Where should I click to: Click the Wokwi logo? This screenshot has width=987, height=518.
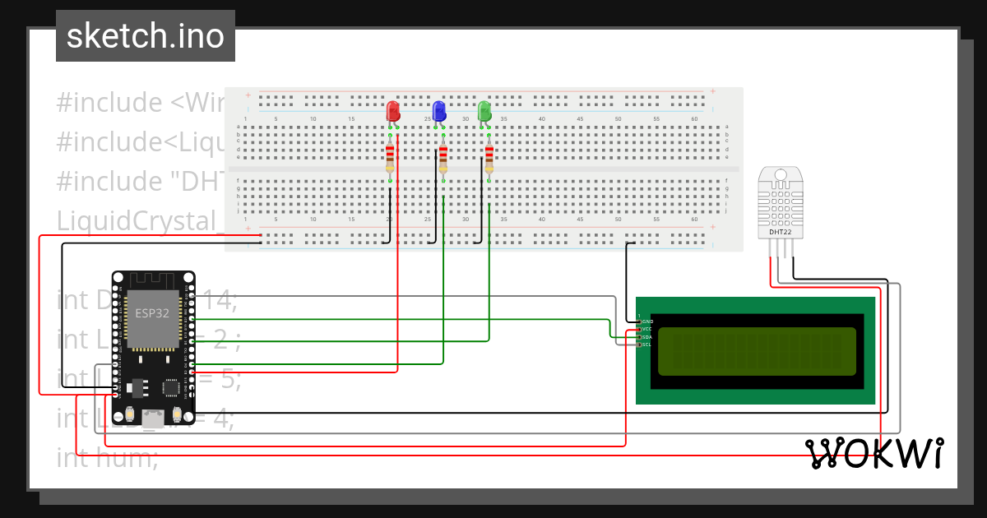point(873,454)
